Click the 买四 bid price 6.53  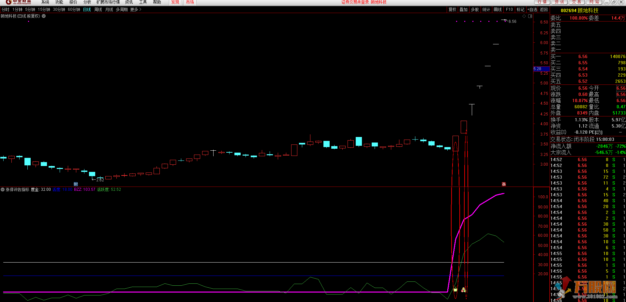[x=583, y=75]
